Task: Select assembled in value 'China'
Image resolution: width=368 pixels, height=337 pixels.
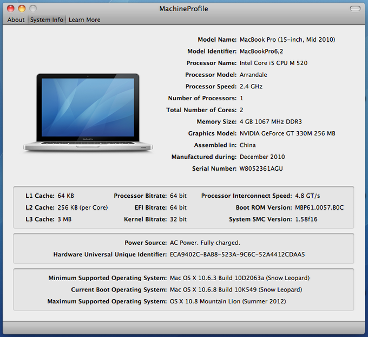Action: (x=248, y=145)
